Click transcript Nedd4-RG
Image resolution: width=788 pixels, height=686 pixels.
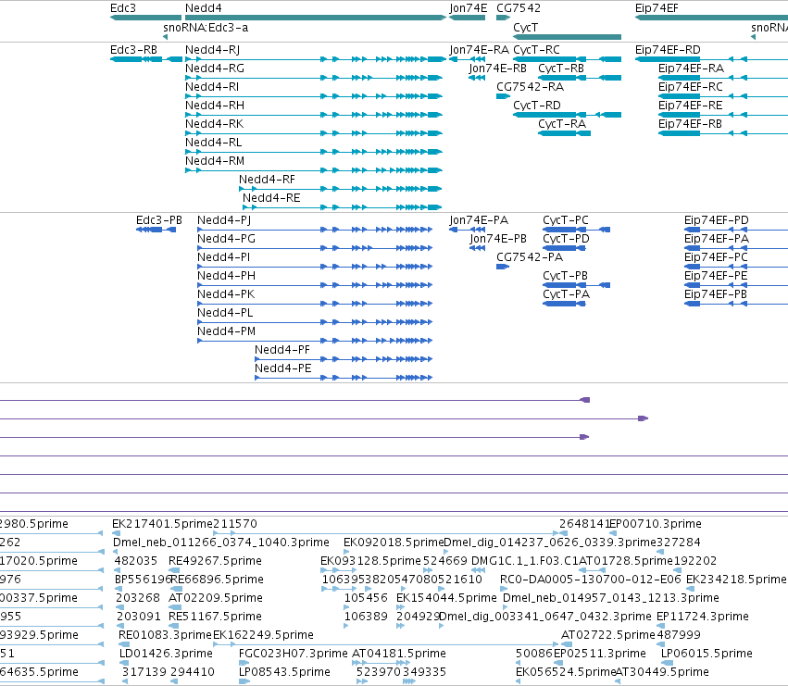click(314, 78)
